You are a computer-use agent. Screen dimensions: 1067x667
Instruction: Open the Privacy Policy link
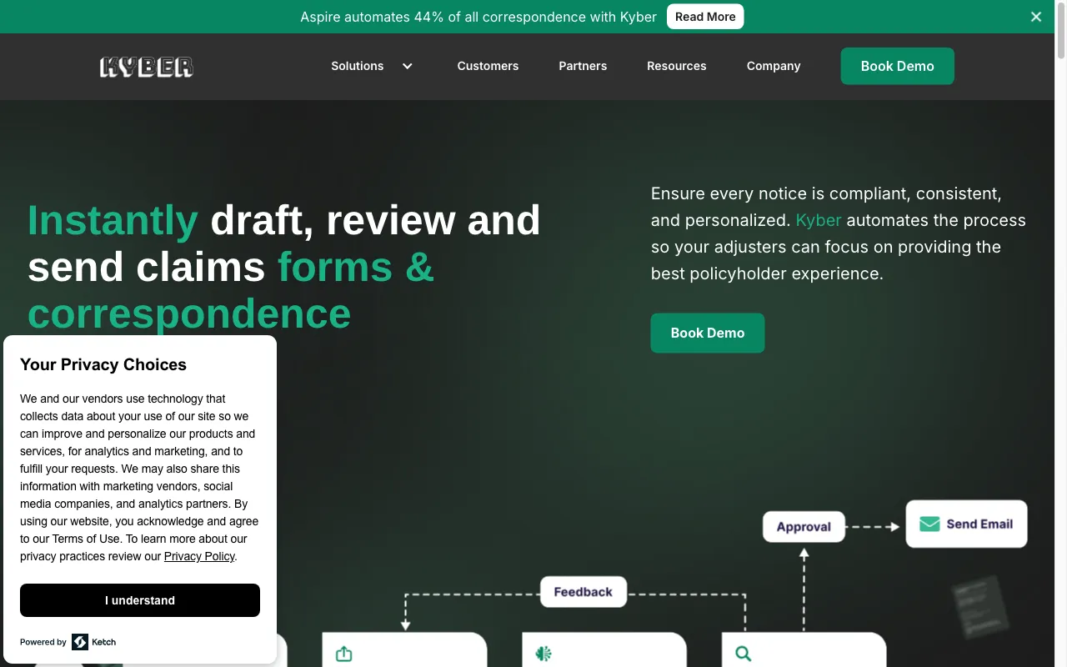199,556
